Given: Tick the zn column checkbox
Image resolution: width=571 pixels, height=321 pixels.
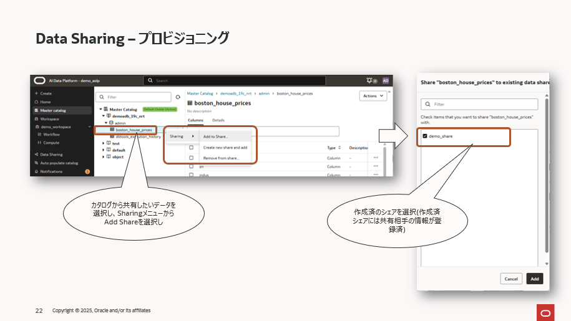Looking at the screenshot, I should pyautogui.click(x=191, y=166).
